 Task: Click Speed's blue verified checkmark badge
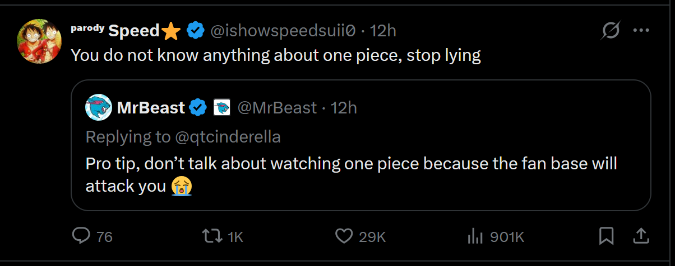point(195,31)
